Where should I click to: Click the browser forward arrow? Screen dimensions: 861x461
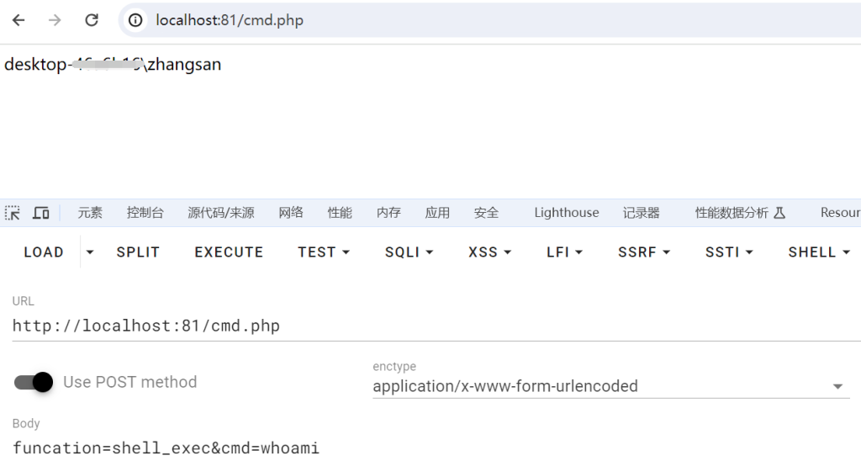(55, 20)
